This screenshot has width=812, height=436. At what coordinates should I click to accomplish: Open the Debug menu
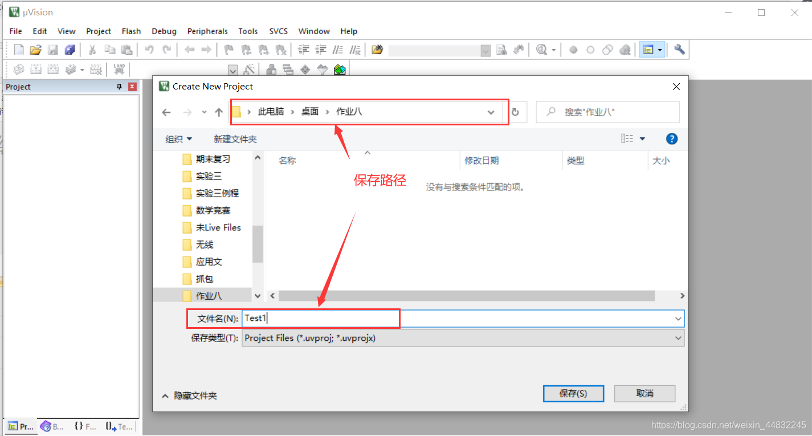(x=164, y=31)
